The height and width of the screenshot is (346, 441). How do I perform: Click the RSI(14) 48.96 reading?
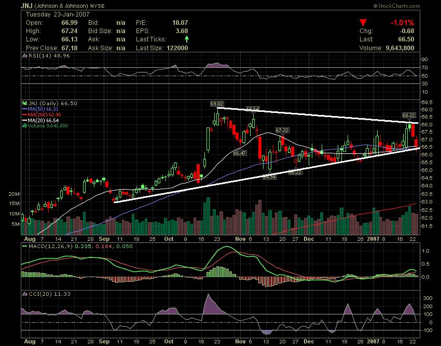[49, 55]
